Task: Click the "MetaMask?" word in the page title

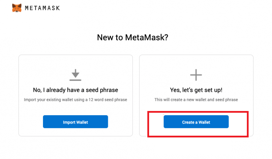Action: pos(147,38)
